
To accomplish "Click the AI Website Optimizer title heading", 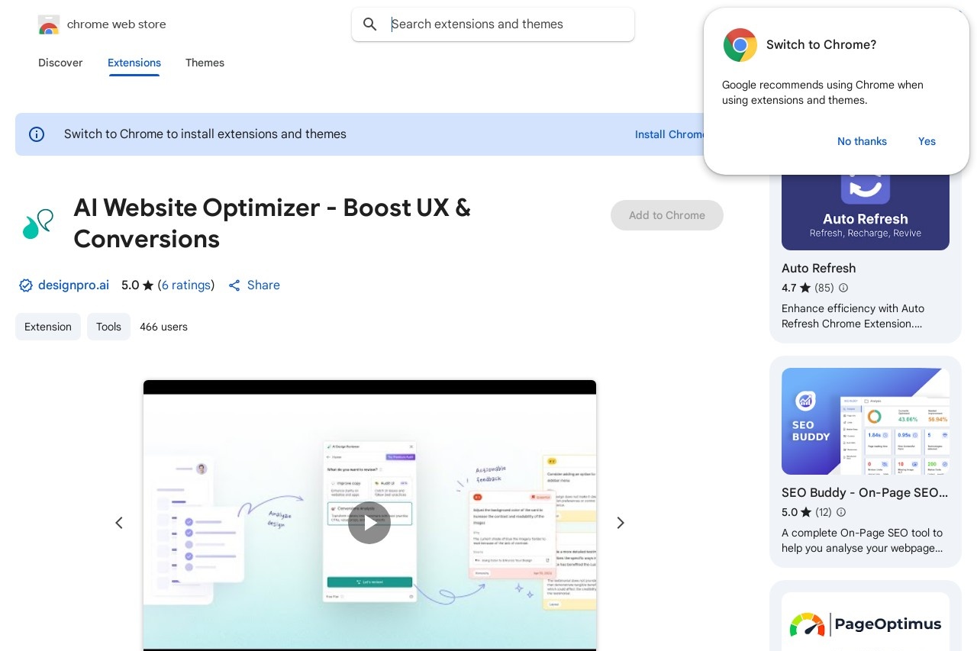I will pyautogui.click(x=272, y=224).
